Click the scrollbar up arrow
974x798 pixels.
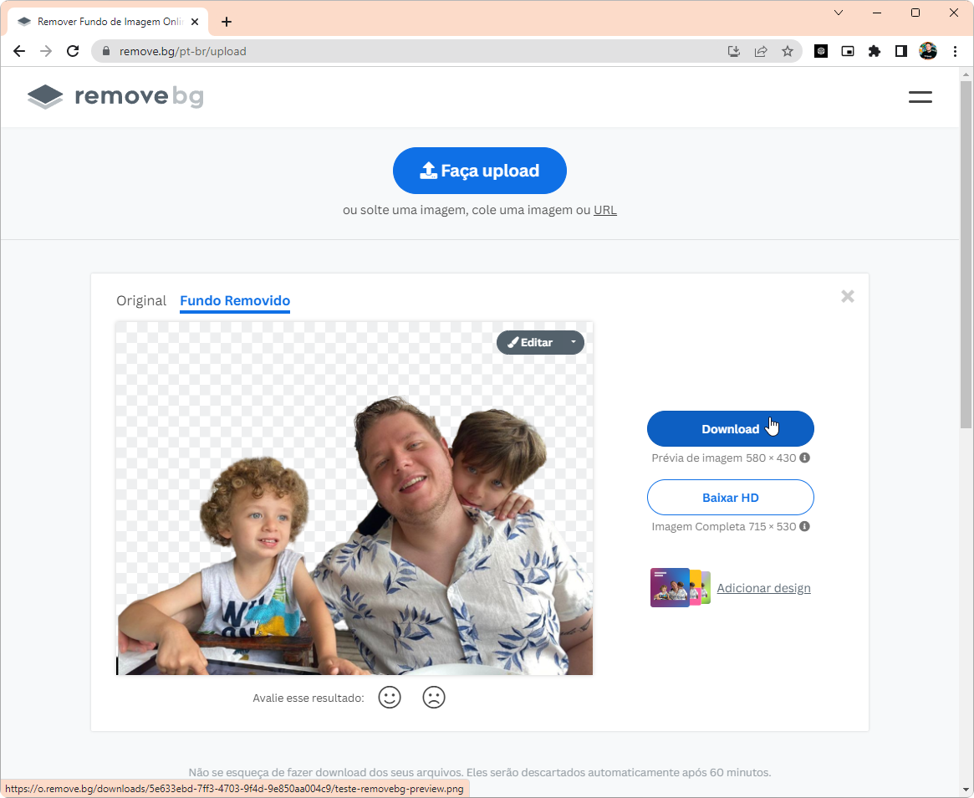(966, 74)
